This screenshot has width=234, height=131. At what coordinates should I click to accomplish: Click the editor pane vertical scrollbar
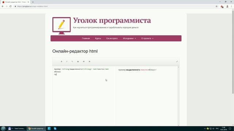178,96
